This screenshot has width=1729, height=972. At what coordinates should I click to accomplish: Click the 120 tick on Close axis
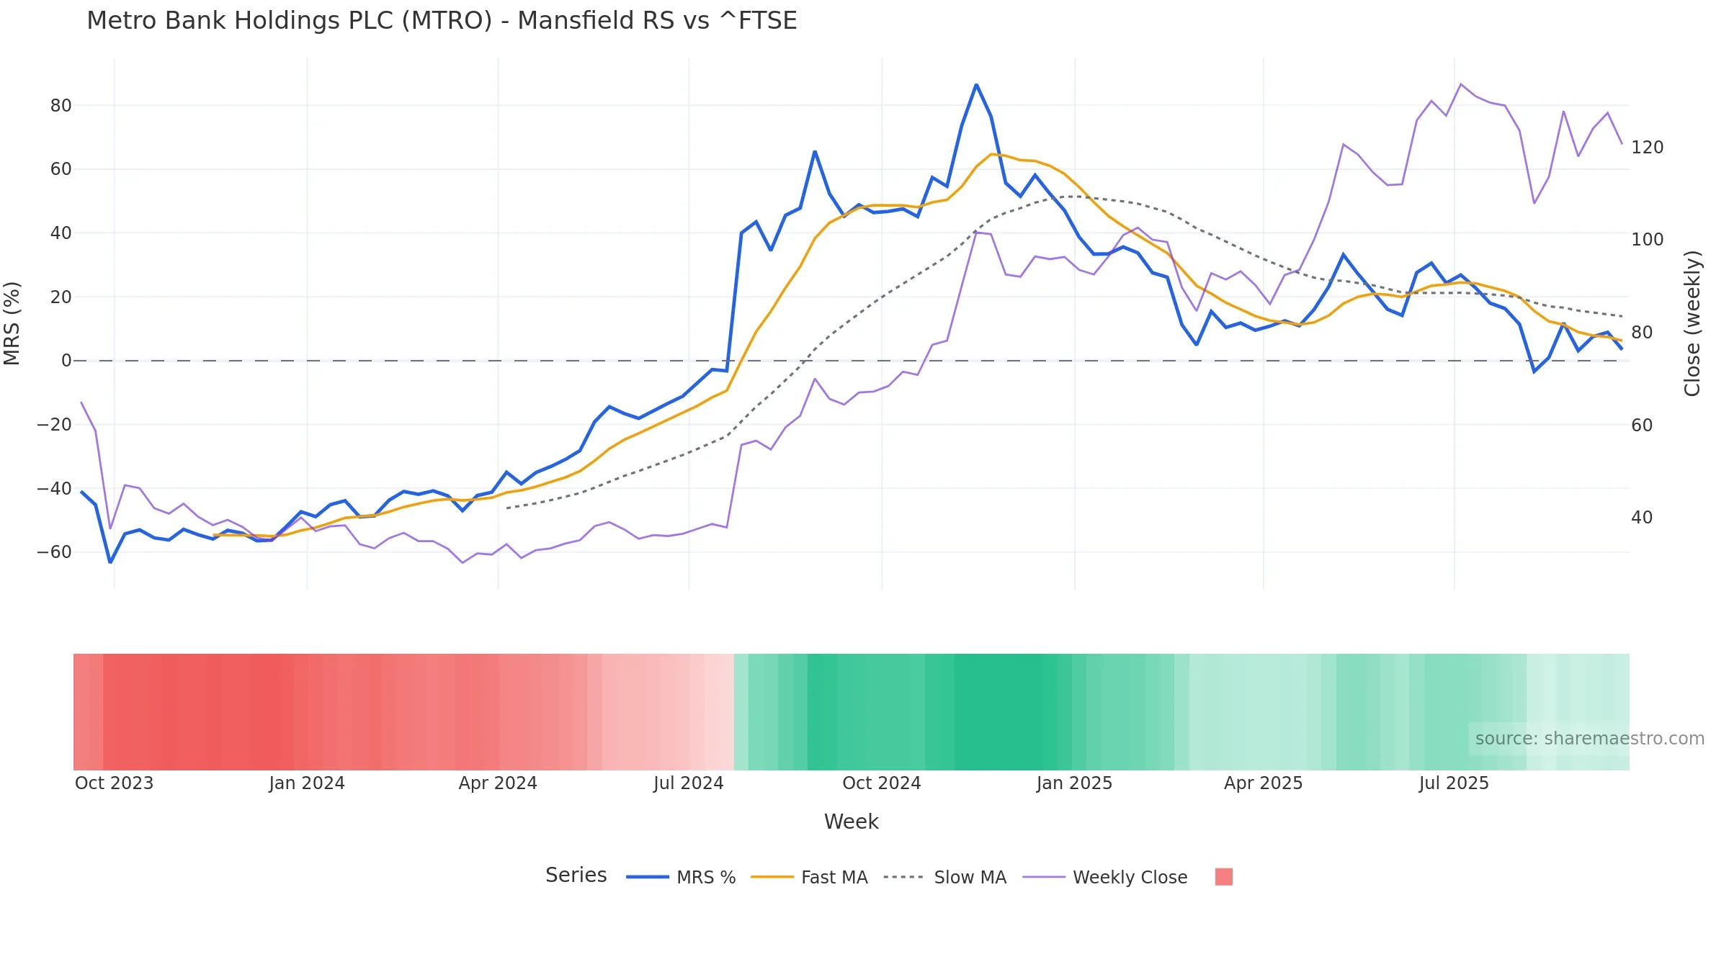coord(1648,148)
